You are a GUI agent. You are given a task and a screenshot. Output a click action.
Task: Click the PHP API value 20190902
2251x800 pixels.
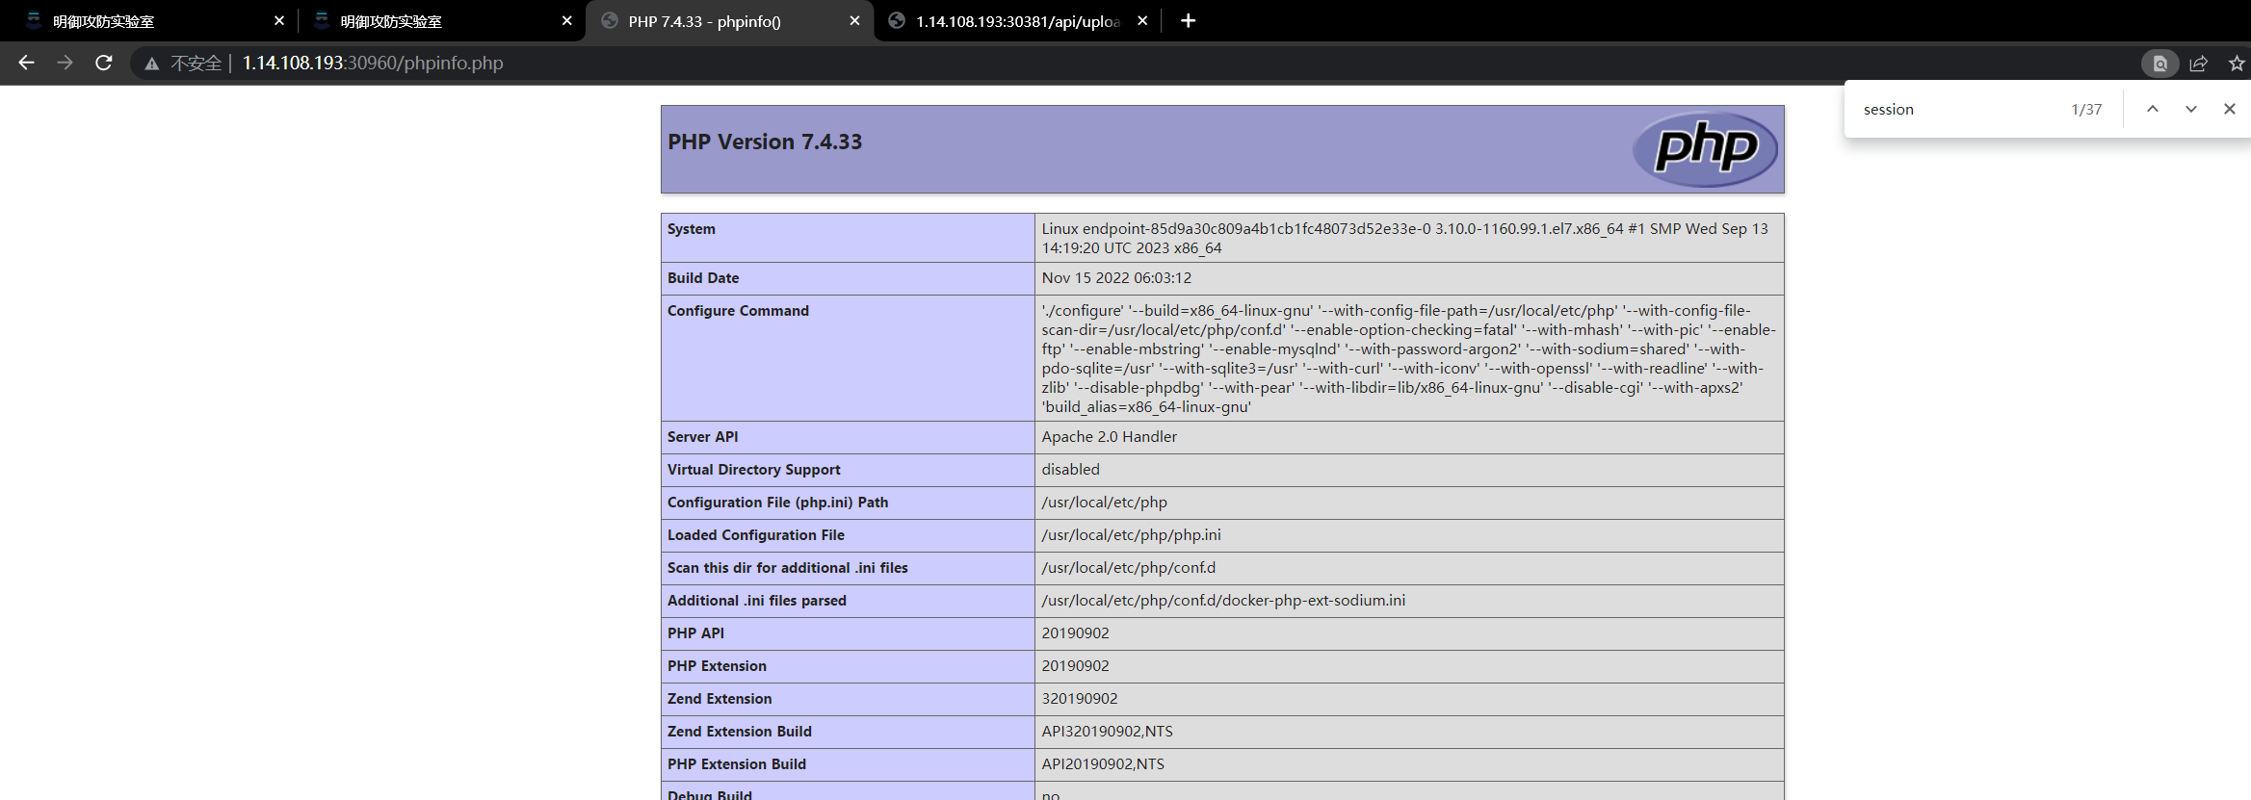coord(1075,633)
